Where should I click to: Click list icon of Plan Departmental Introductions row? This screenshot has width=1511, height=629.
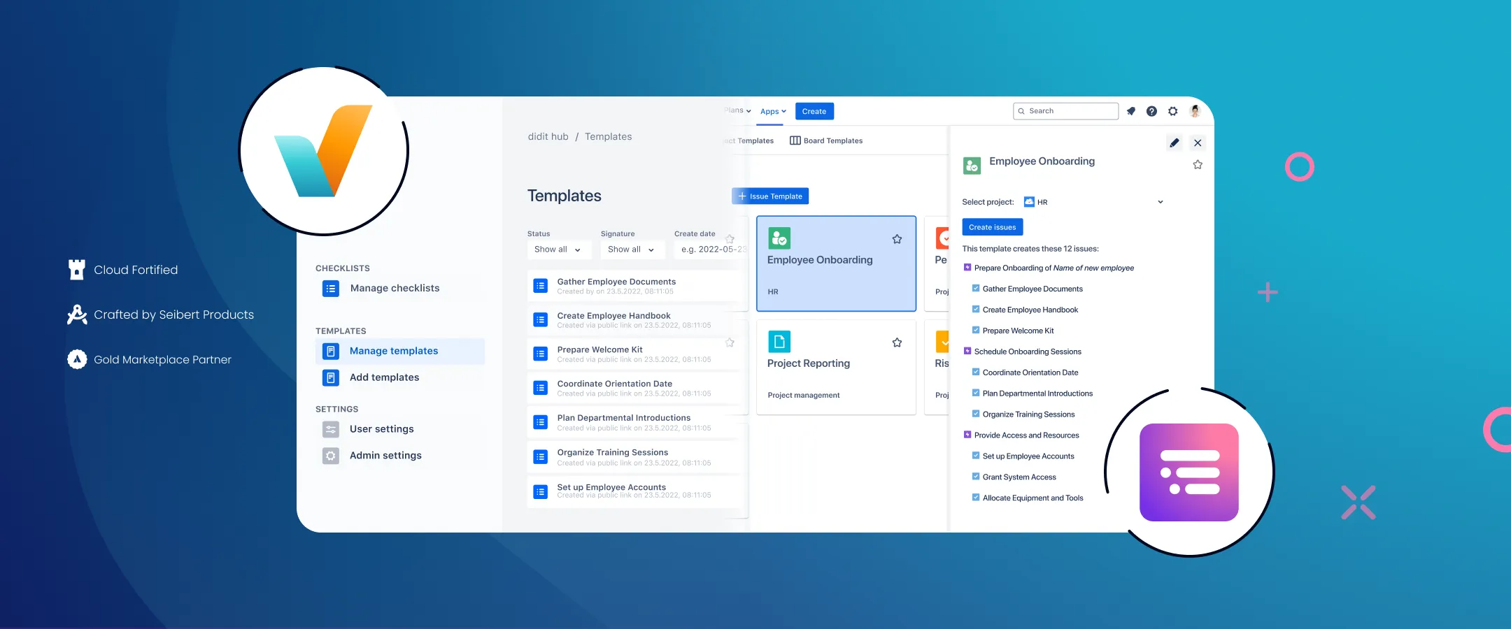(540, 422)
